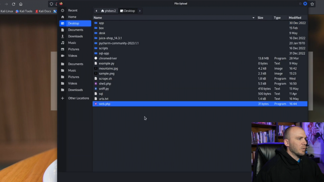This screenshot has width=324, height=182.
Task: Click the Name column sort arrow
Action: (x=253, y=18)
